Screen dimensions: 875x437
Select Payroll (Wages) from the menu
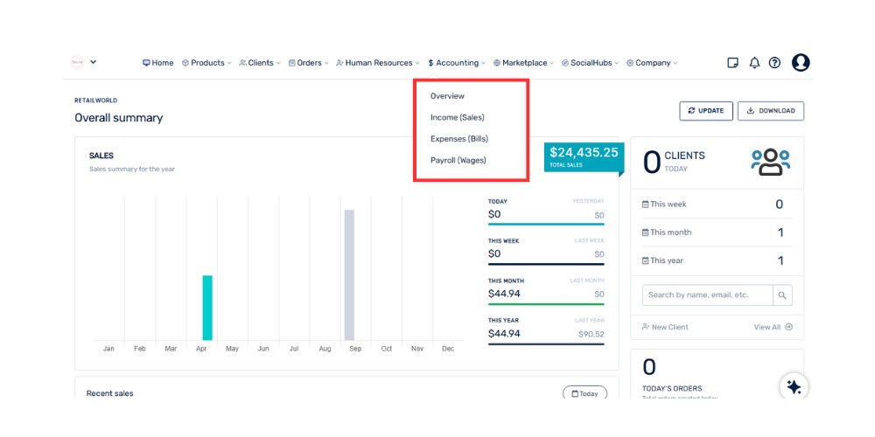(x=458, y=160)
